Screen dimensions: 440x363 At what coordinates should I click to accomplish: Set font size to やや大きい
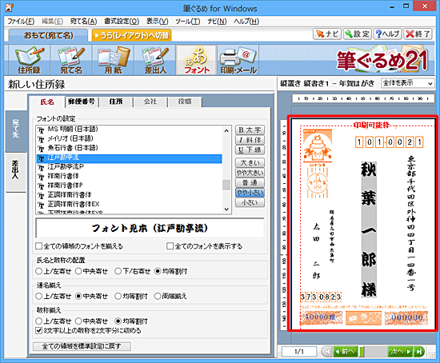[x=250, y=173]
